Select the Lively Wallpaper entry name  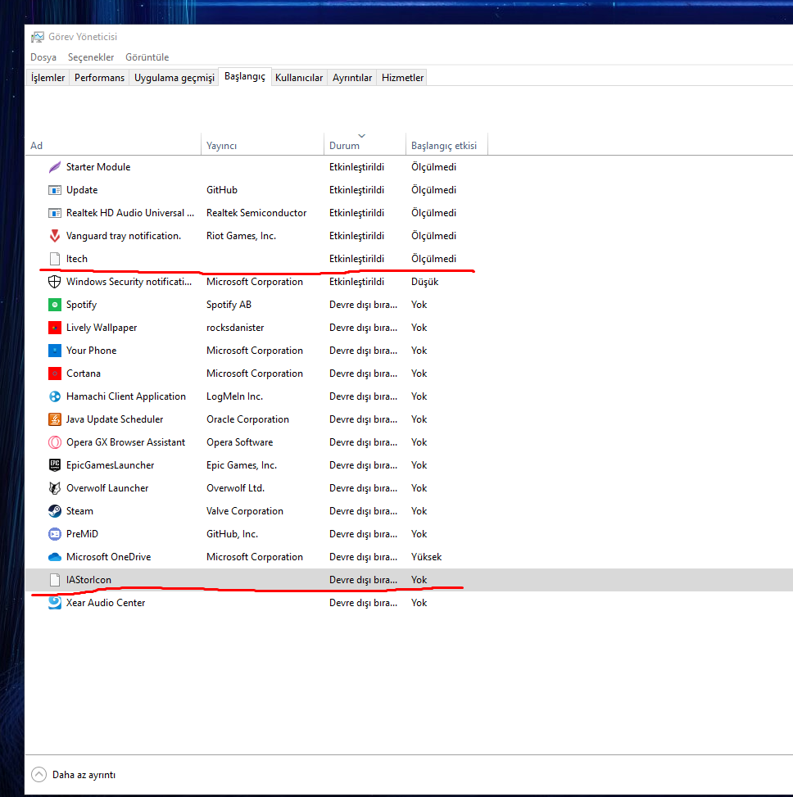(x=102, y=328)
